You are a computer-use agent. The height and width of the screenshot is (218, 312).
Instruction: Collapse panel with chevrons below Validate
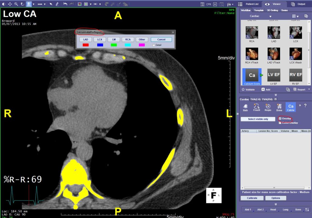click(x=275, y=95)
